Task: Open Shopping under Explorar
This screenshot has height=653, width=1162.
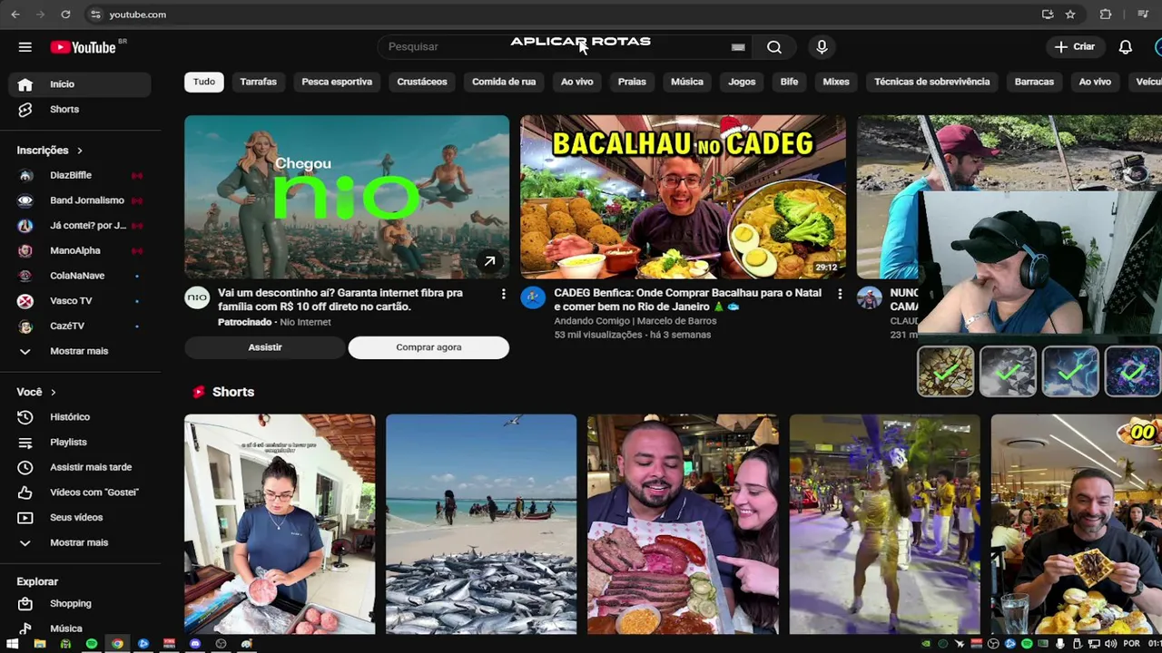Action: click(80, 604)
